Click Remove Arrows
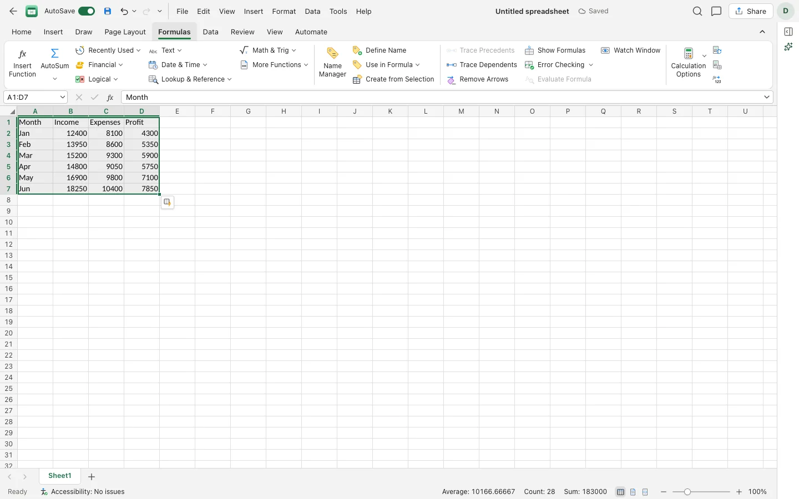 click(477, 79)
